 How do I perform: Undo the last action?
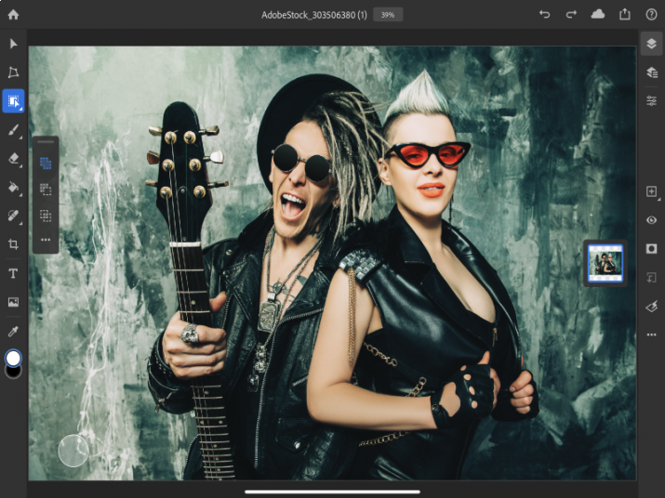tap(544, 15)
